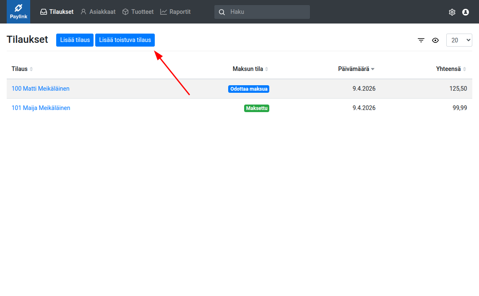Open the user account profile icon
Screen dimensions: 479x296
[x=465, y=12]
